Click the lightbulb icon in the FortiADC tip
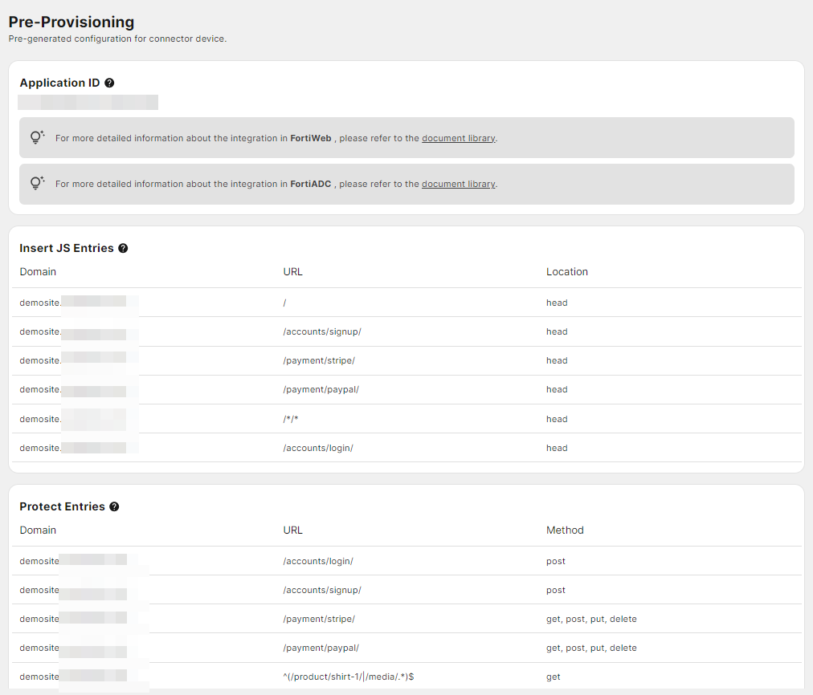This screenshot has width=813, height=695. 37,183
